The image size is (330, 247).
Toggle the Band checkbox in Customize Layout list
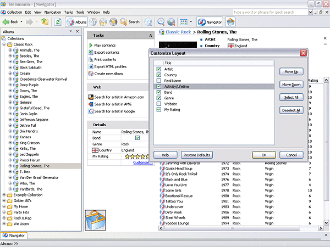pos(159,92)
